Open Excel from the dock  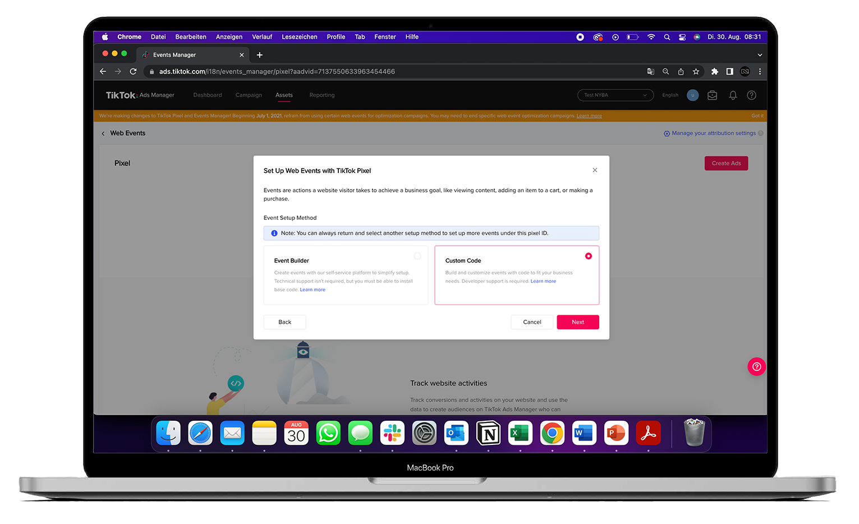tap(520, 433)
